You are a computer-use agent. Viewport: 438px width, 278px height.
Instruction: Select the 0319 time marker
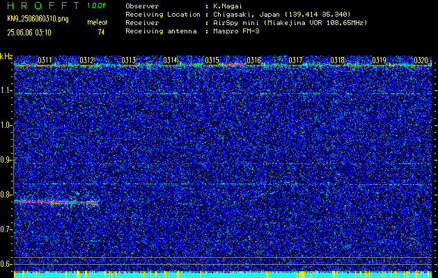click(379, 60)
